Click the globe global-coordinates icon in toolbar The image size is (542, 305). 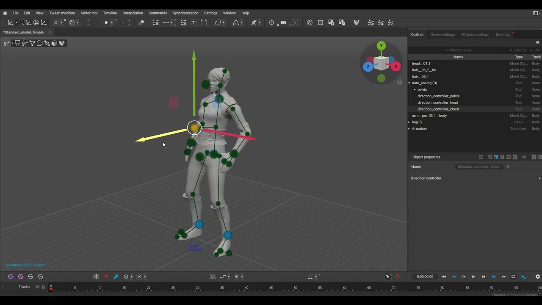coord(36,22)
